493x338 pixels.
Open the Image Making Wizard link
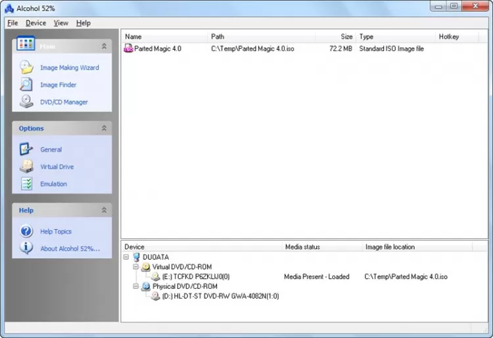pyautogui.click(x=70, y=68)
